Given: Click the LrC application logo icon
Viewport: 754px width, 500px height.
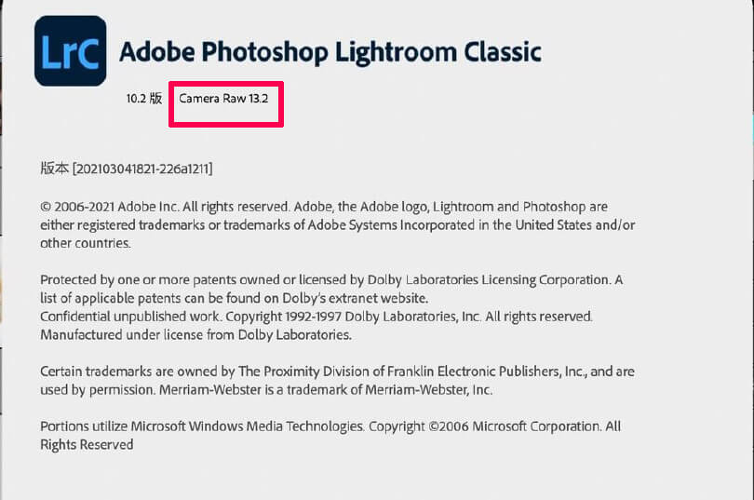Looking at the screenshot, I should [71, 51].
